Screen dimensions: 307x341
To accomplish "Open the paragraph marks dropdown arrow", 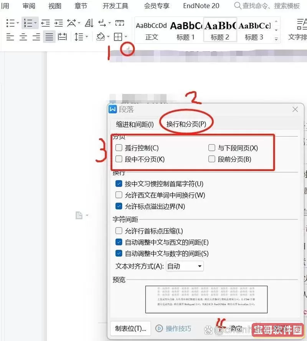I will click(110, 23).
